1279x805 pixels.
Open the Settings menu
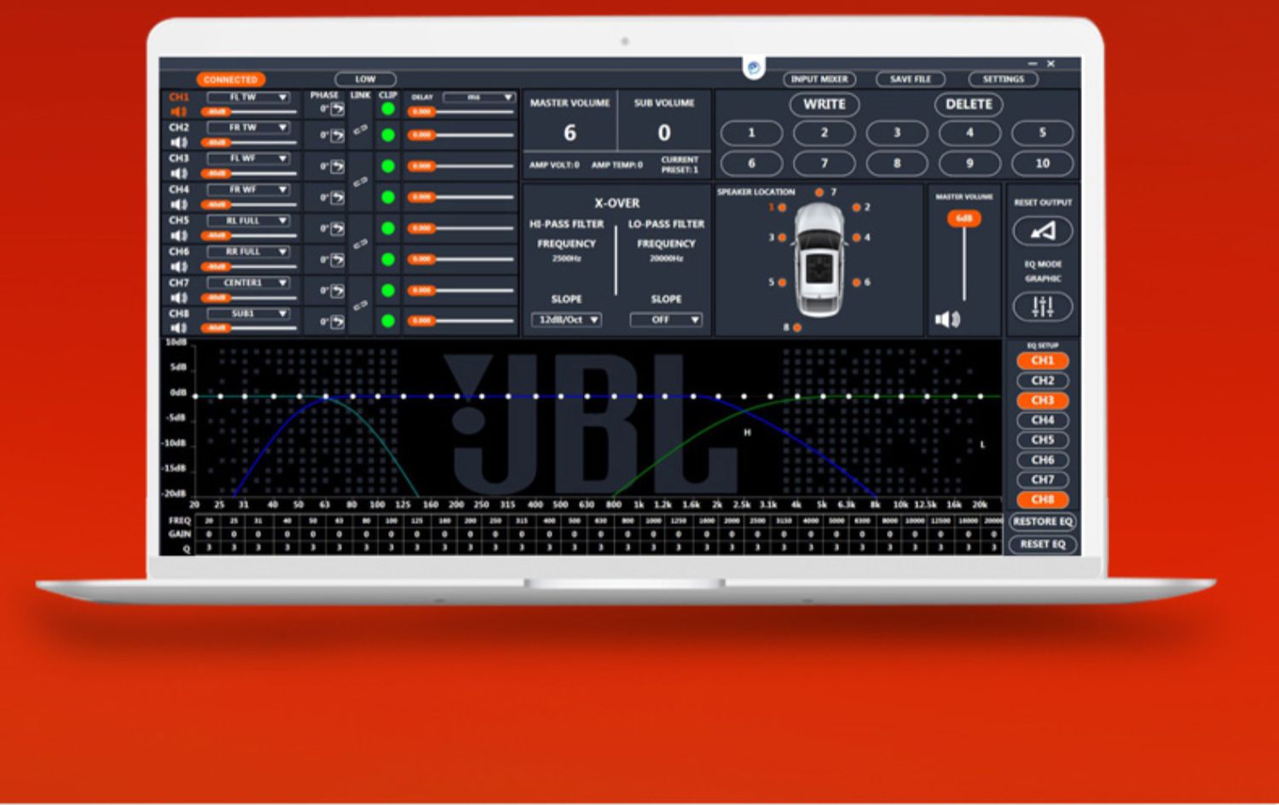click(x=1004, y=79)
